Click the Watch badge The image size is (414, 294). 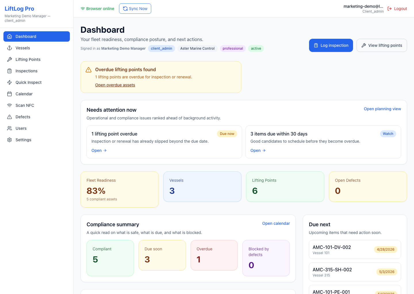click(388, 134)
